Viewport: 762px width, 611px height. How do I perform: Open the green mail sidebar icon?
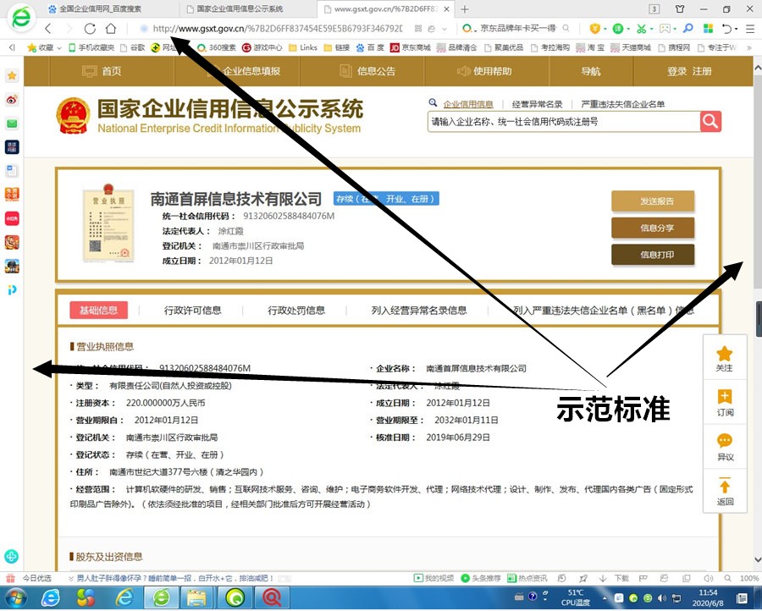tap(12, 124)
